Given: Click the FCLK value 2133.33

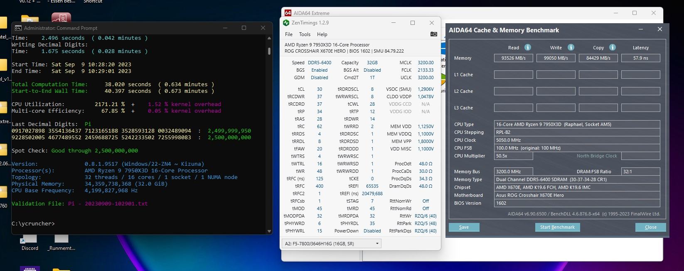Looking at the screenshot, I should (426, 70).
